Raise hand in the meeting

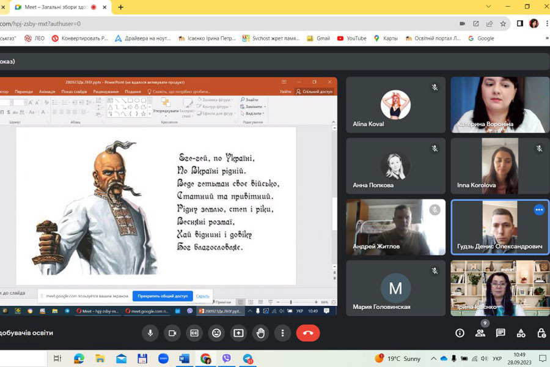click(260, 333)
